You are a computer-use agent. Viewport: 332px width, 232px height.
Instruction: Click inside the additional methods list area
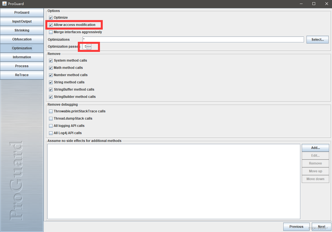click(x=174, y=182)
